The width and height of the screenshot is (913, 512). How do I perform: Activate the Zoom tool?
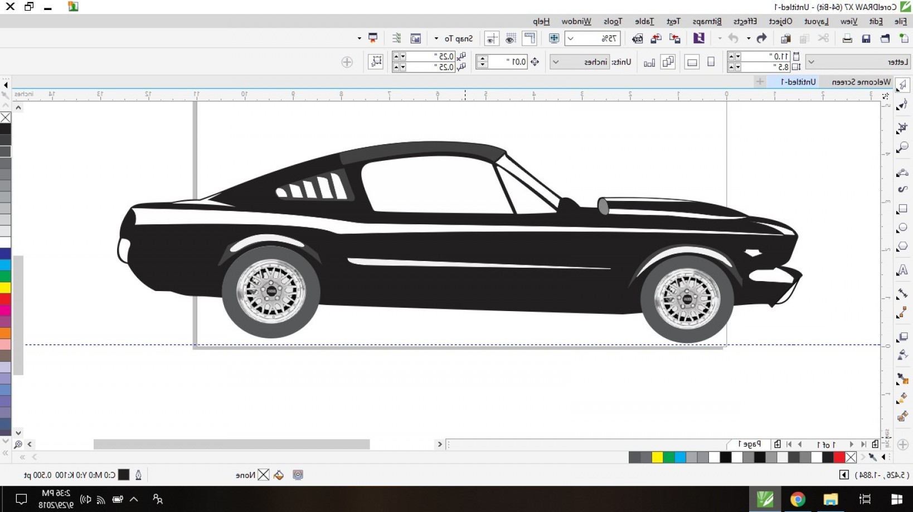[x=904, y=146]
